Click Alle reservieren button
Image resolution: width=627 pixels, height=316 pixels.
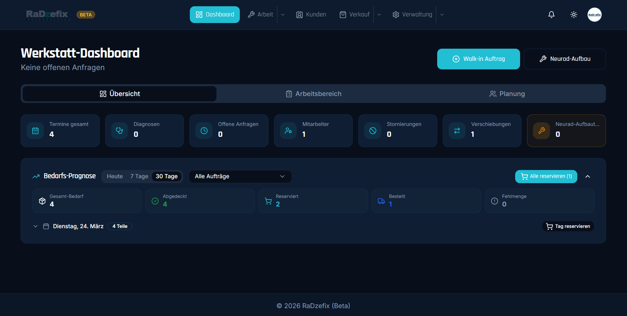click(546, 176)
